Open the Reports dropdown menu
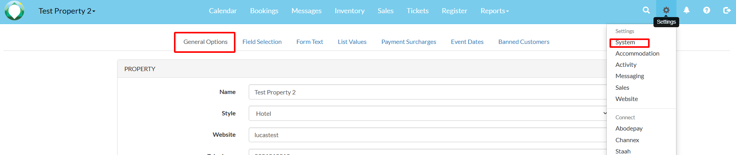Image resolution: width=736 pixels, height=155 pixels. point(495,11)
